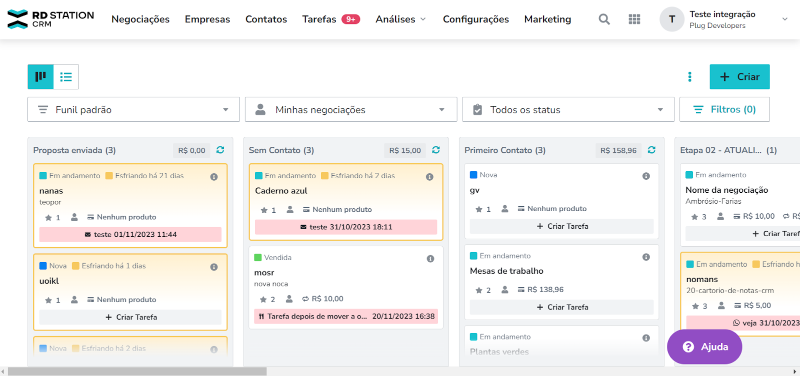The width and height of the screenshot is (800, 376).
Task: Click the info icon on nanas card
Action: (x=214, y=177)
